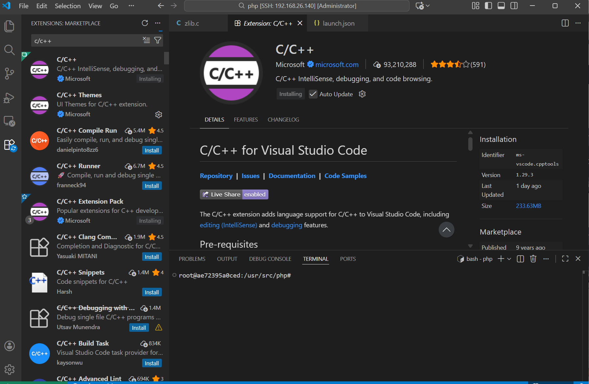Viewport: 589px width, 384px height.
Task: Split the terminal
Action: click(520, 259)
